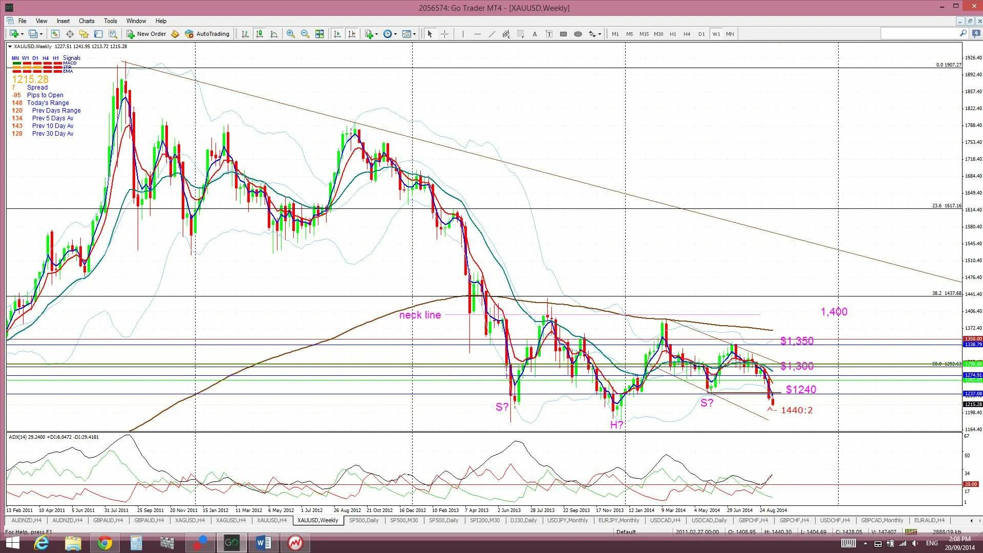Toggle the AutoTrading button

[207, 34]
